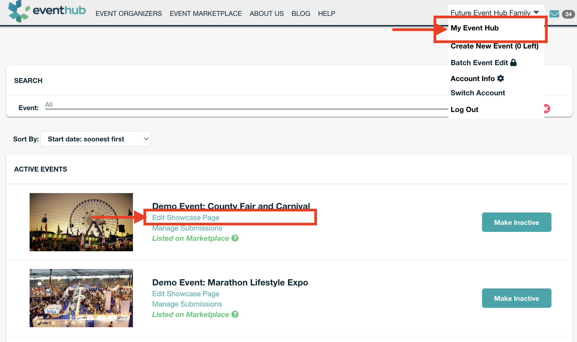This screenshot has height=342, width=577.
Task: Open the envelope messages icon
Action: coord(554,14)
